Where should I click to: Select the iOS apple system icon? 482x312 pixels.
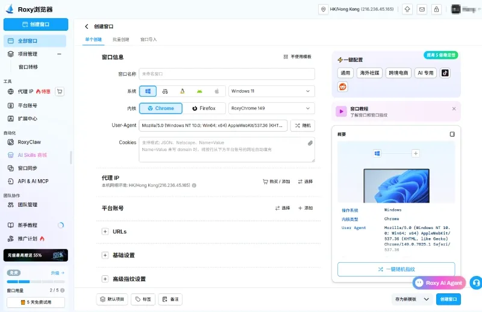point(217,91)
